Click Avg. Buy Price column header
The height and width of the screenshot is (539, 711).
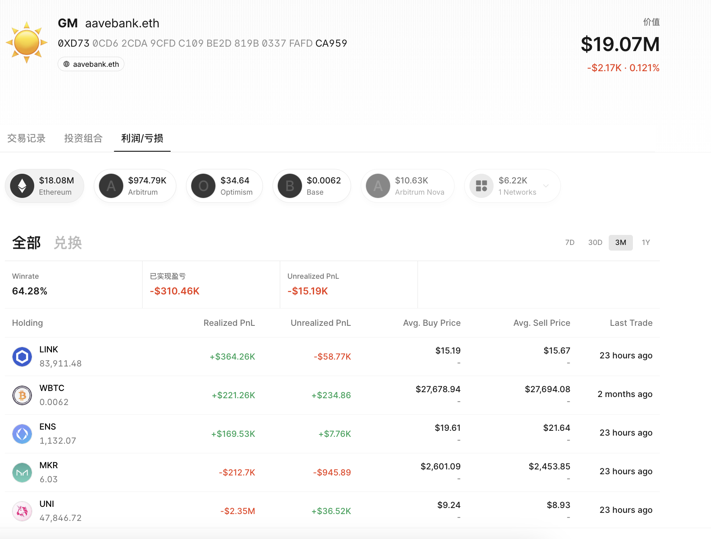(x=432, y=323)
